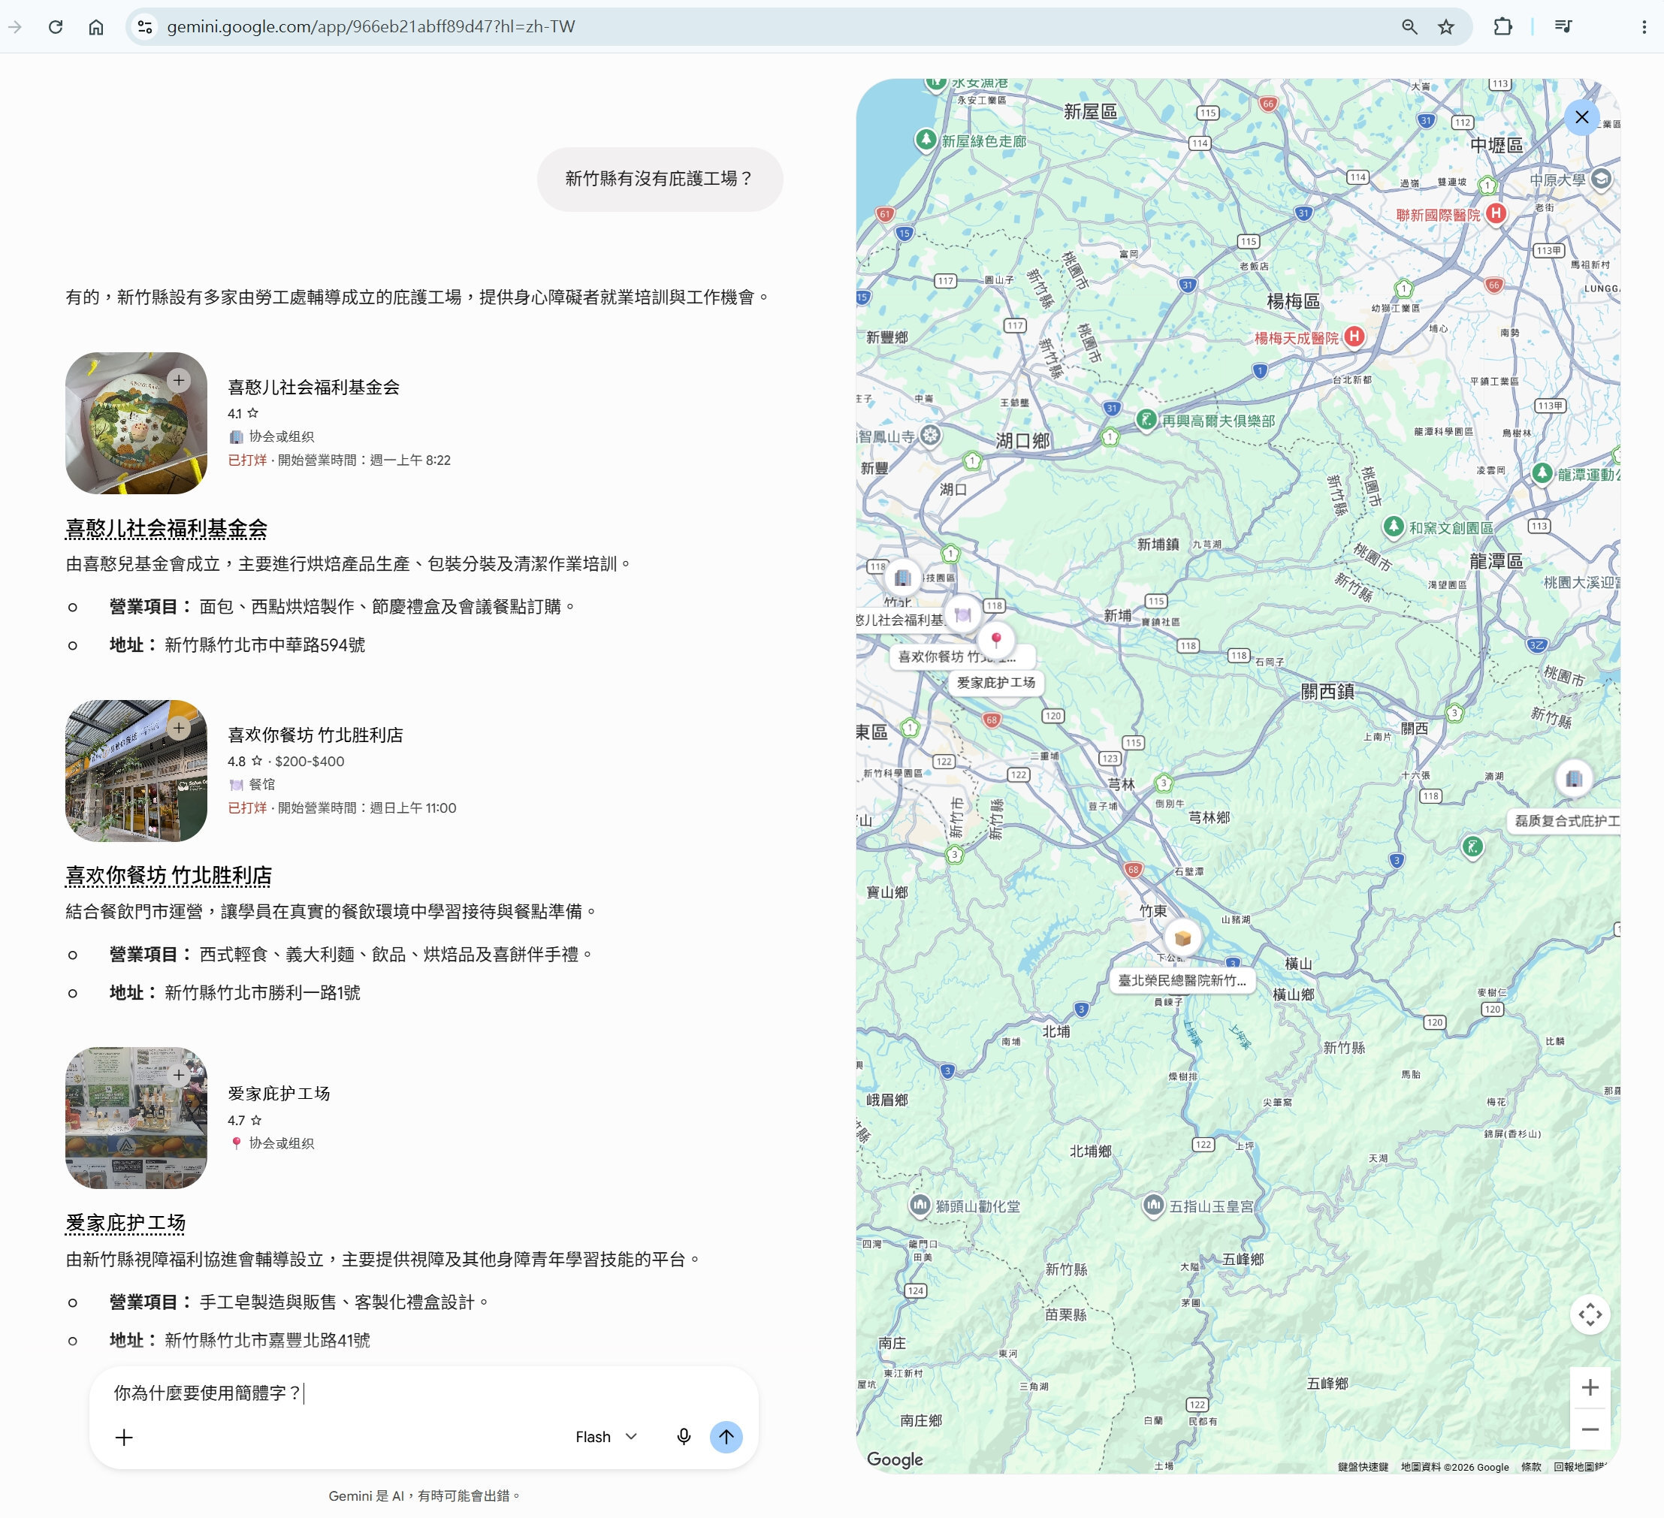
Task: Click the 4.8 rating with $200-$400 price text
Action: click(x=285, y=761)
